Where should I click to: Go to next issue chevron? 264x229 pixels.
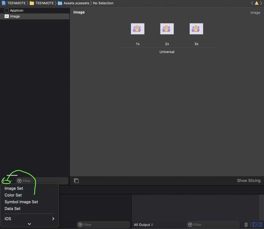point(261,3)
